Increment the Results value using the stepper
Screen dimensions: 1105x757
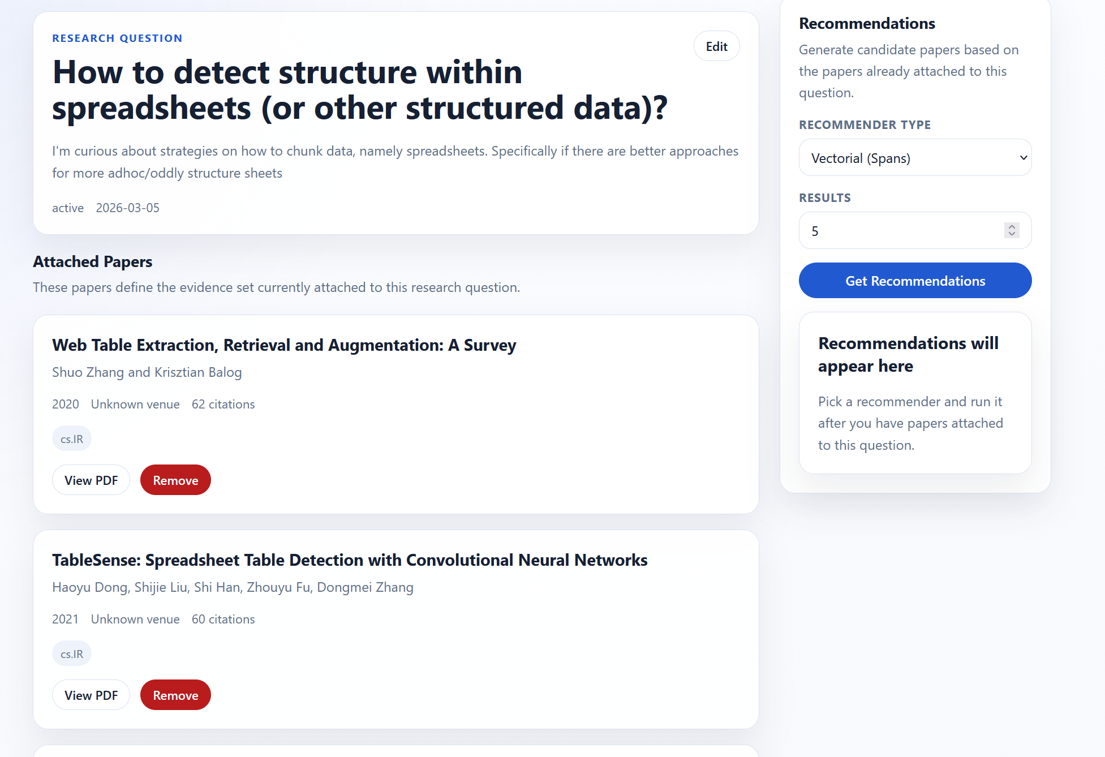[1012, 227]
